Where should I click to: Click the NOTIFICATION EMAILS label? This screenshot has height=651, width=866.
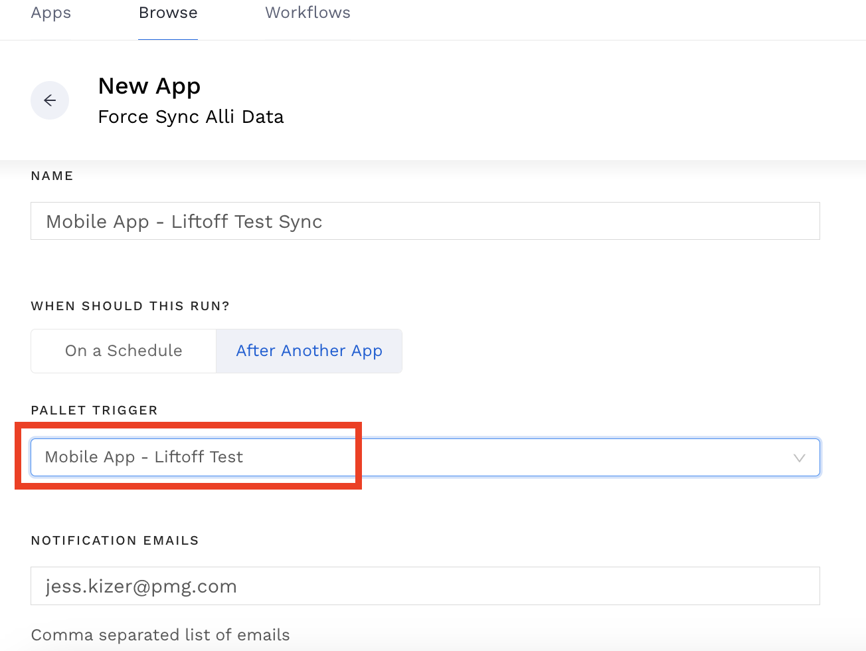point(115,541)
